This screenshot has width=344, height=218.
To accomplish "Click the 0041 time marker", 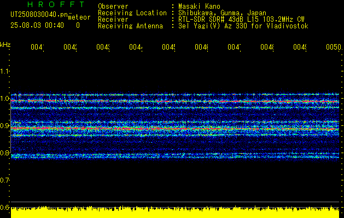I will pyautogui.click(x=37, y=47).
